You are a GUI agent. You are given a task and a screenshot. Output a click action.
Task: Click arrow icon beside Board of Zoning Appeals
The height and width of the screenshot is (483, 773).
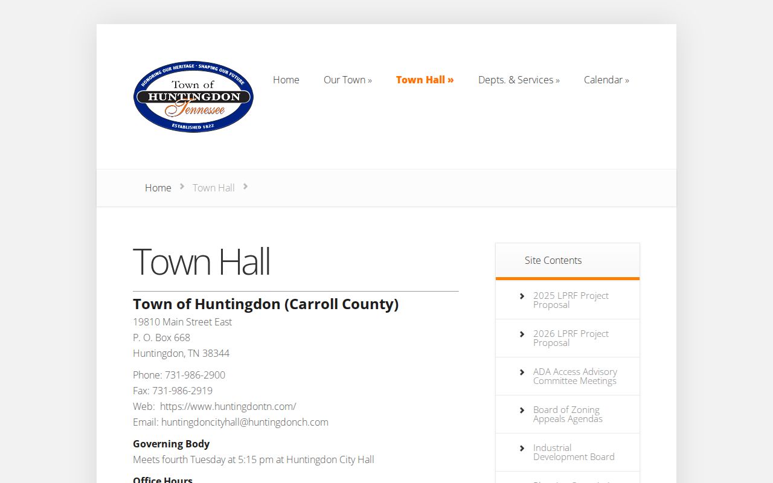[x=522, y=410]
